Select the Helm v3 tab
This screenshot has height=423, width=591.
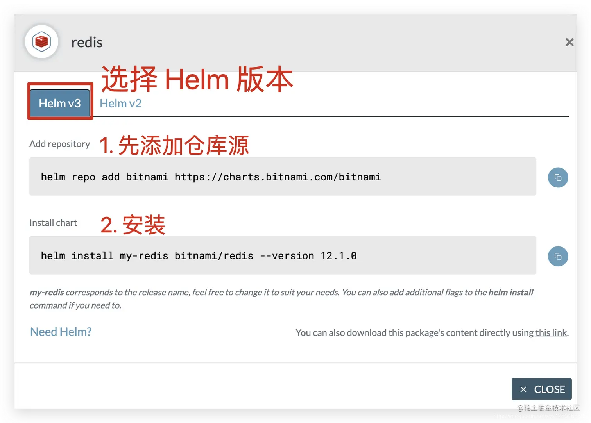(60, 103)
